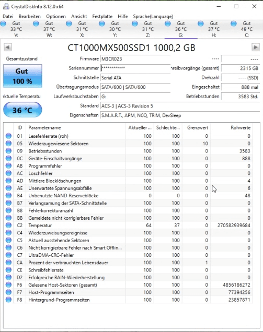Go to next disk with right arrow

click(256, 47)
